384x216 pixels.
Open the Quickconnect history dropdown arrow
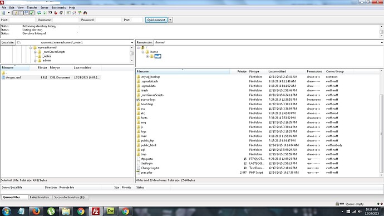[170, 20]
